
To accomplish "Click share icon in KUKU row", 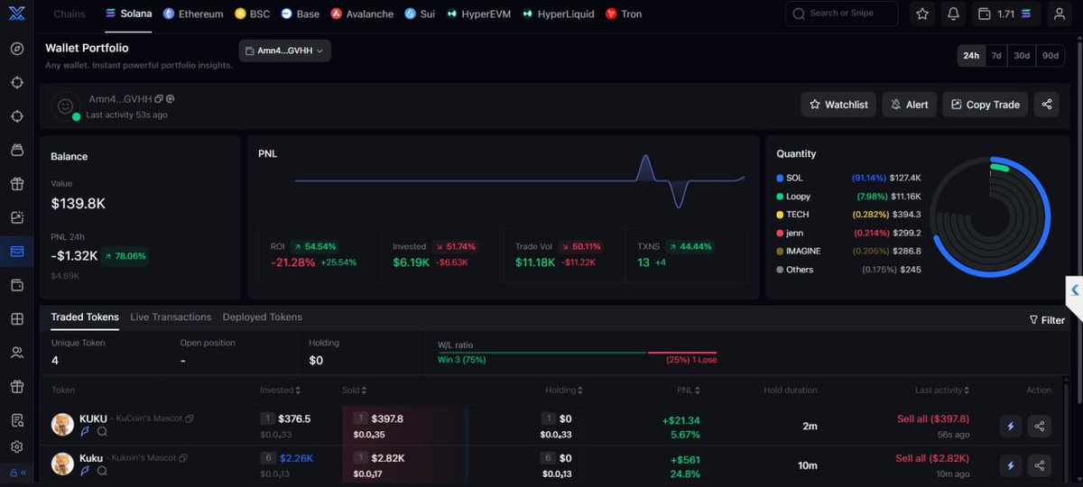I will [1040, 427].
